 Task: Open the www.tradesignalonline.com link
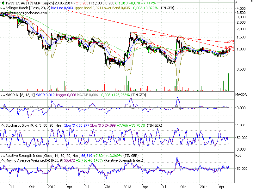[26, 13]
